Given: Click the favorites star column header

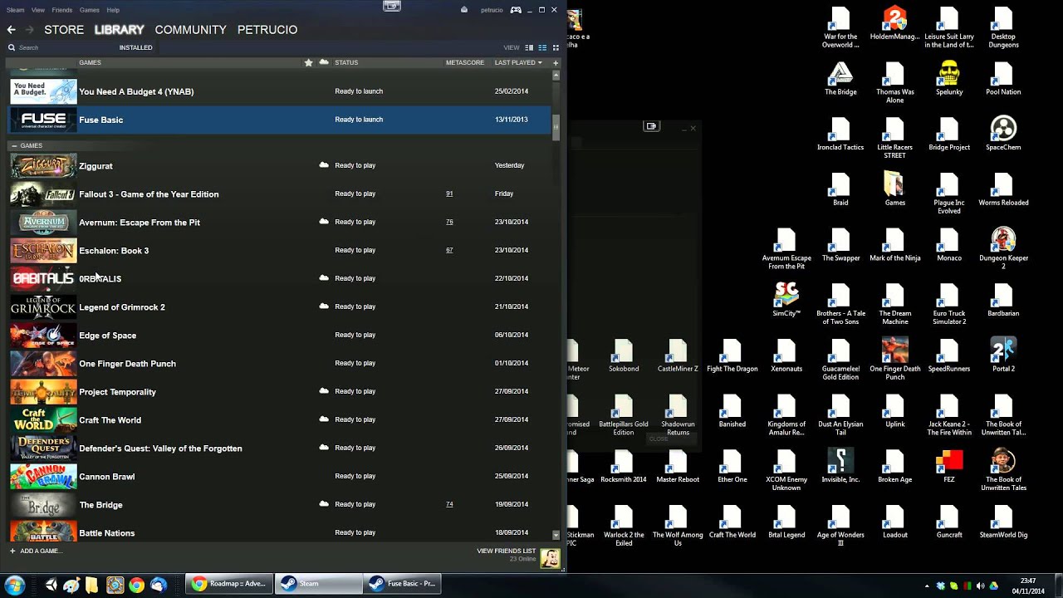Looking at the screenshot, I should coord(308,62).
